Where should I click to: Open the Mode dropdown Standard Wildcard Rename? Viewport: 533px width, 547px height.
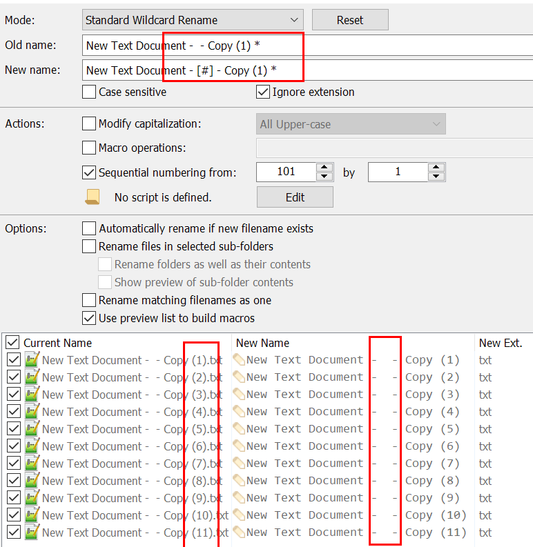(x=193, y=20)
